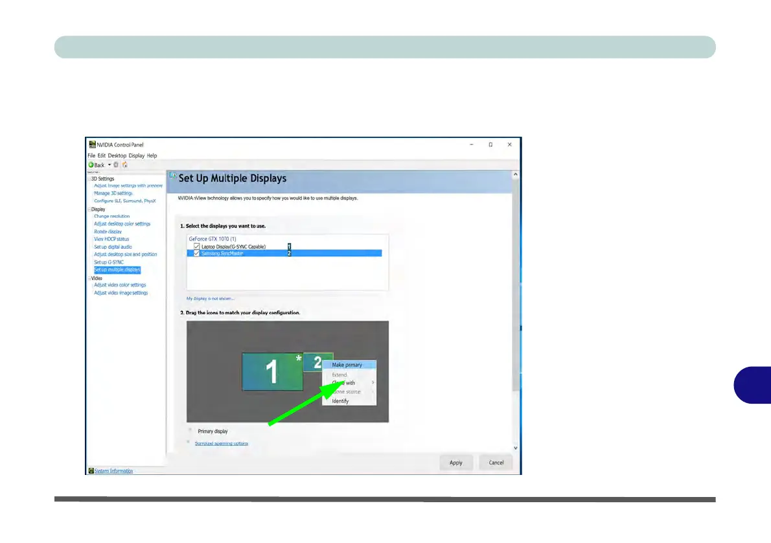Click the System Information link

113,470
